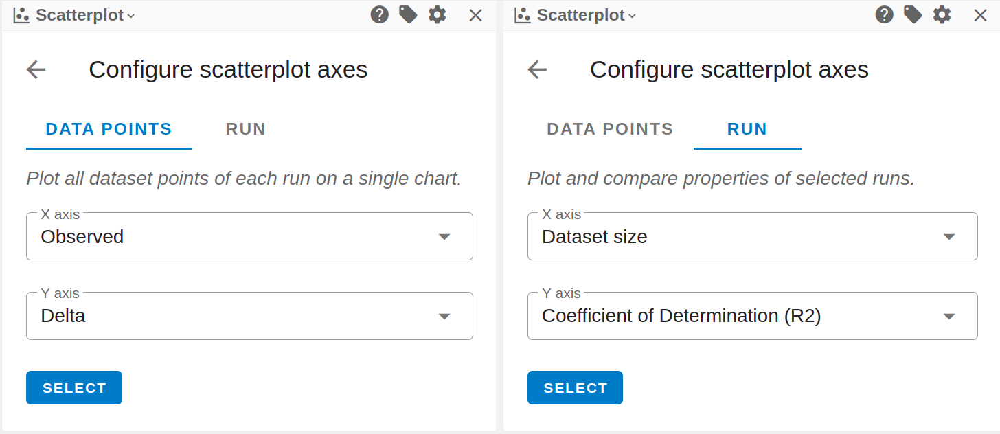Click scatterplot chart icon in left panel header

21,15
